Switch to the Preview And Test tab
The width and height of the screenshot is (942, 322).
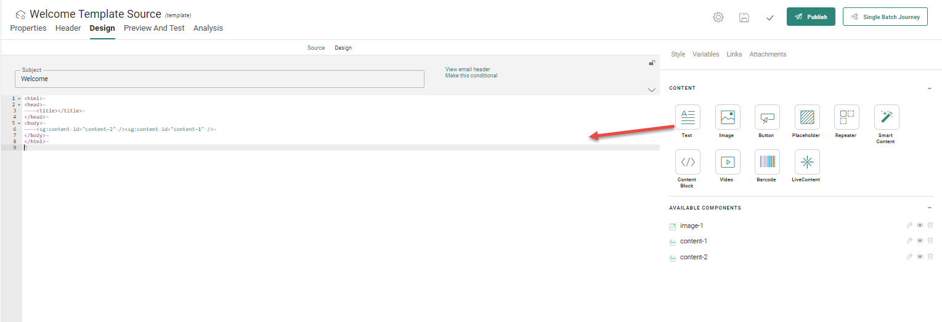(x=154, y=28)
